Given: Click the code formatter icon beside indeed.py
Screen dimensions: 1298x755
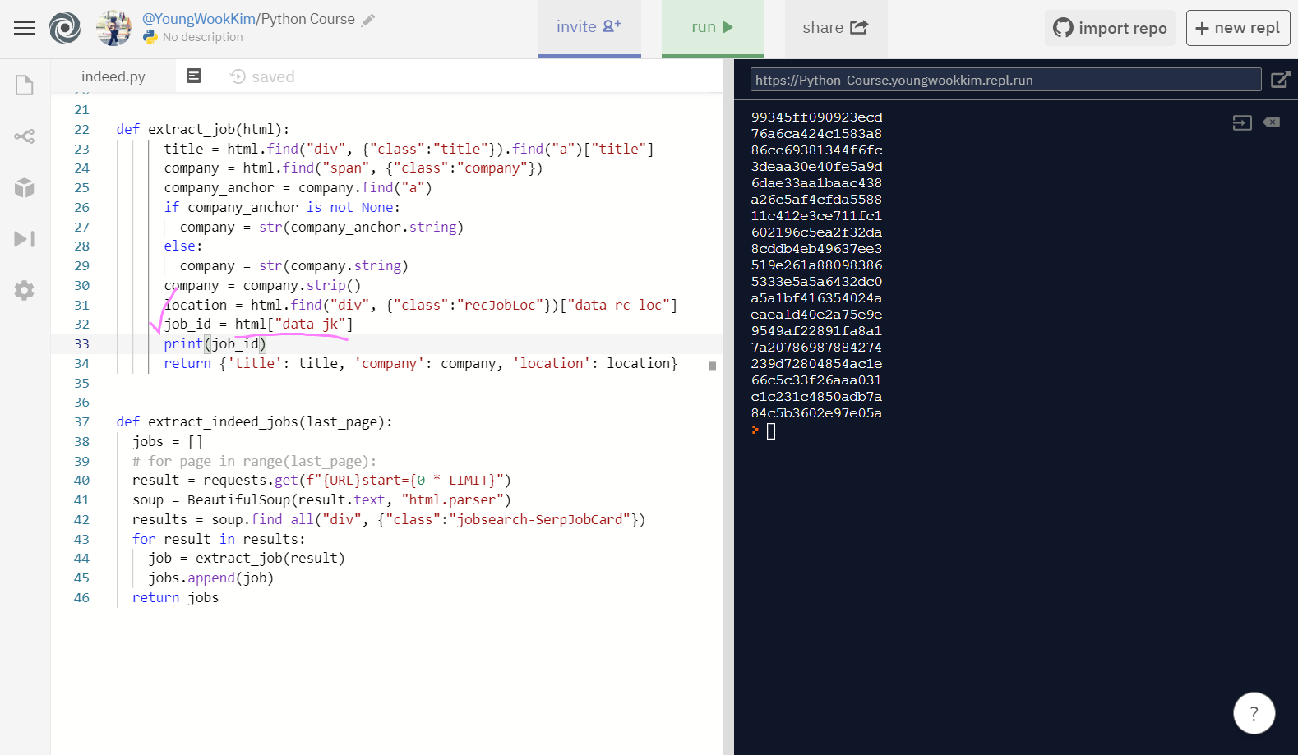Looking at the screenshot, I should coord(194,76).
